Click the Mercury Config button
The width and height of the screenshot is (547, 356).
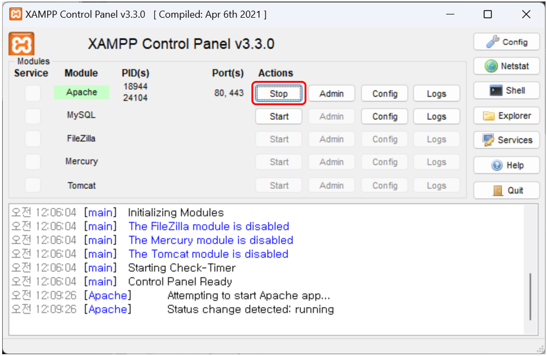pos(385,162)
